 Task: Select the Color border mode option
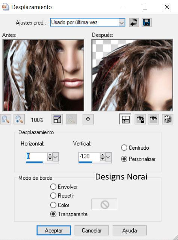tap(53, 205)
